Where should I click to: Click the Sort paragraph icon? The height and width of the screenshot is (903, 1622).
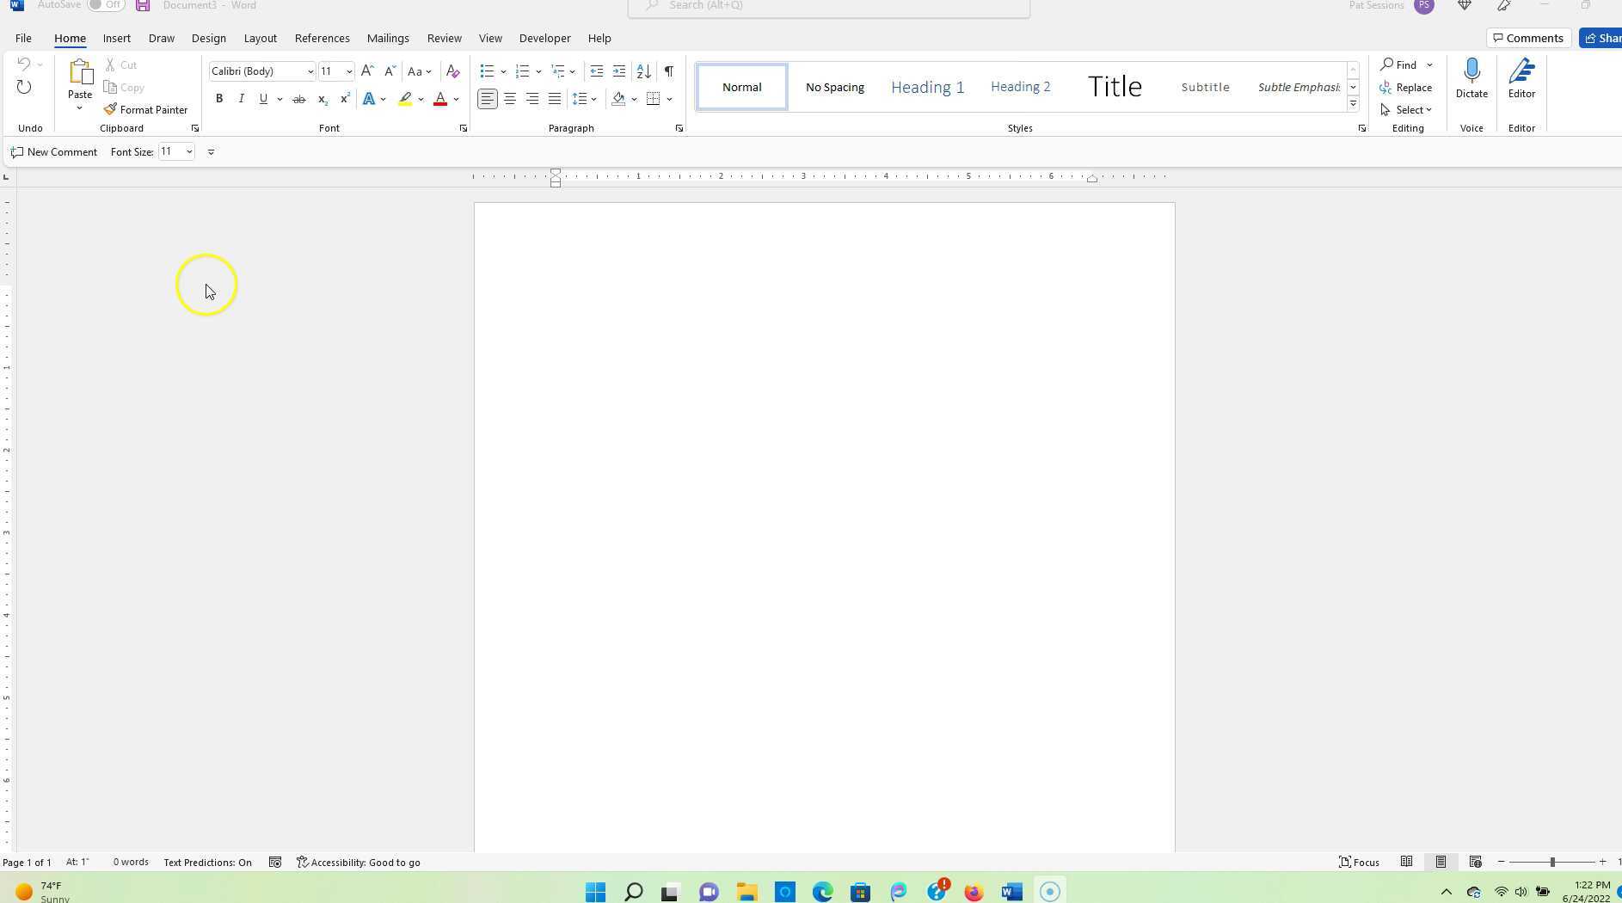click(x=643, y=71)
